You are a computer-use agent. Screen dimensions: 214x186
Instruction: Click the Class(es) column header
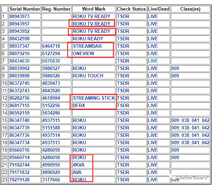click(190, 9)
